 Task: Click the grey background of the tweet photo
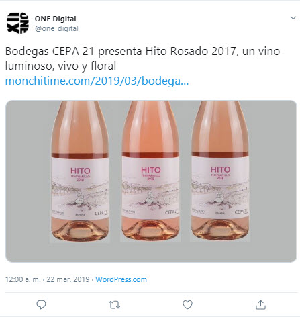[x=273, y=179]
